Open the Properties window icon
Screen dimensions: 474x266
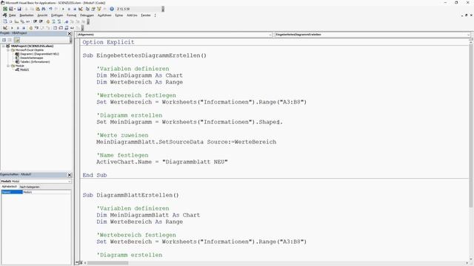93,9
